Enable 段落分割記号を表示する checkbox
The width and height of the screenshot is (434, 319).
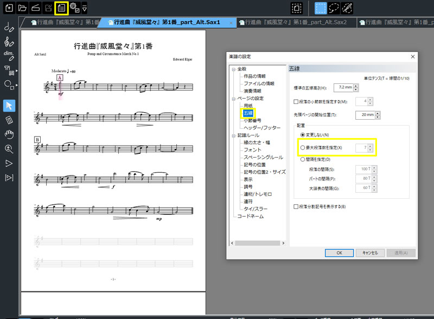pyautogui.click(x=296, y=206)
